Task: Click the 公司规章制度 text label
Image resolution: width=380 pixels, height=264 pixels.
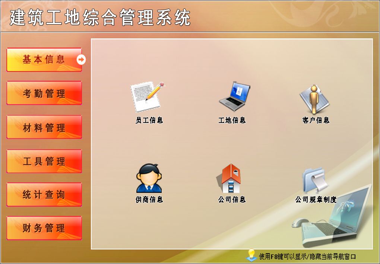Action: point(316,200)
